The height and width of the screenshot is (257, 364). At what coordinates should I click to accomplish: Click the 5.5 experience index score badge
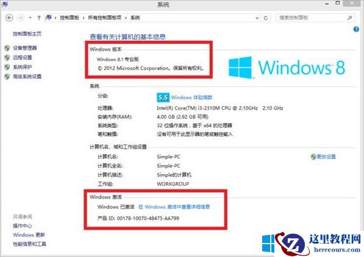pos(163,97)
